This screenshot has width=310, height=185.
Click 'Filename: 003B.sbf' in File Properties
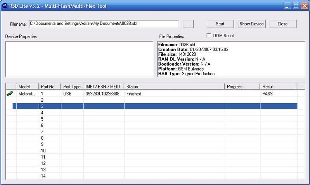pos(177,45)
